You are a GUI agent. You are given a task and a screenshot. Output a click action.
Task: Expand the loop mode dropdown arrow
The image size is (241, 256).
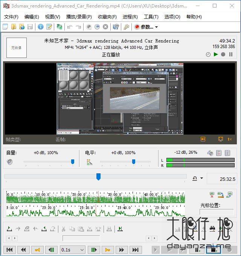[201, 178]
